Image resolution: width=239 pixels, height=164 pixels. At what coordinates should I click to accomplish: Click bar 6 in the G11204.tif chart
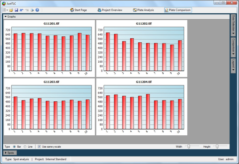[x=148, y=112]
